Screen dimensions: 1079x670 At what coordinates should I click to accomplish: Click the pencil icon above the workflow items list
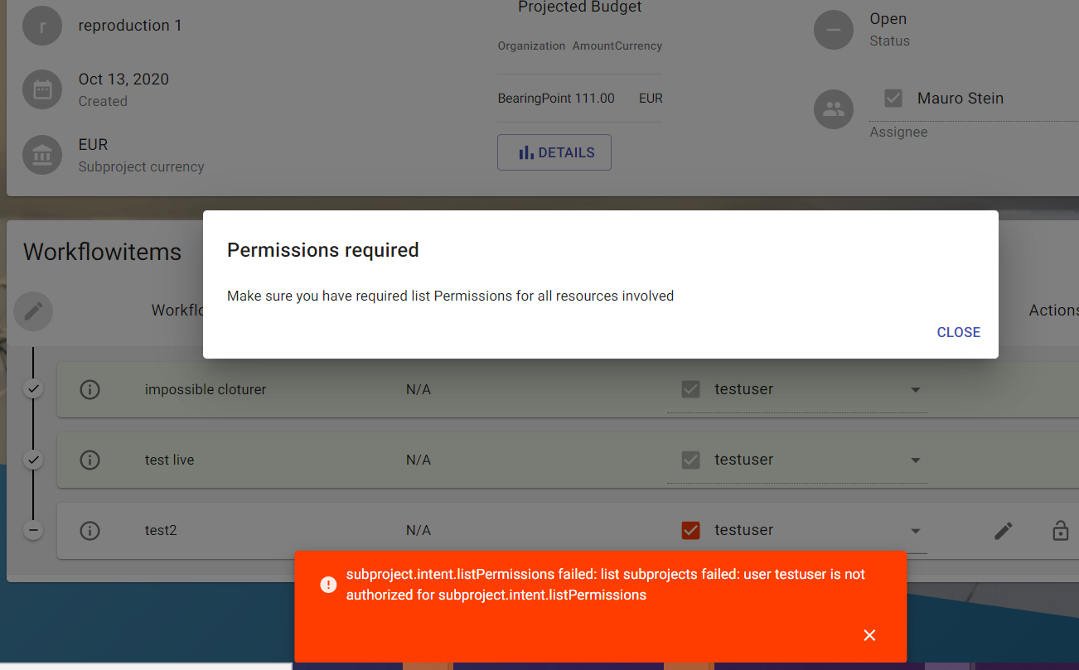pos(33,311)
